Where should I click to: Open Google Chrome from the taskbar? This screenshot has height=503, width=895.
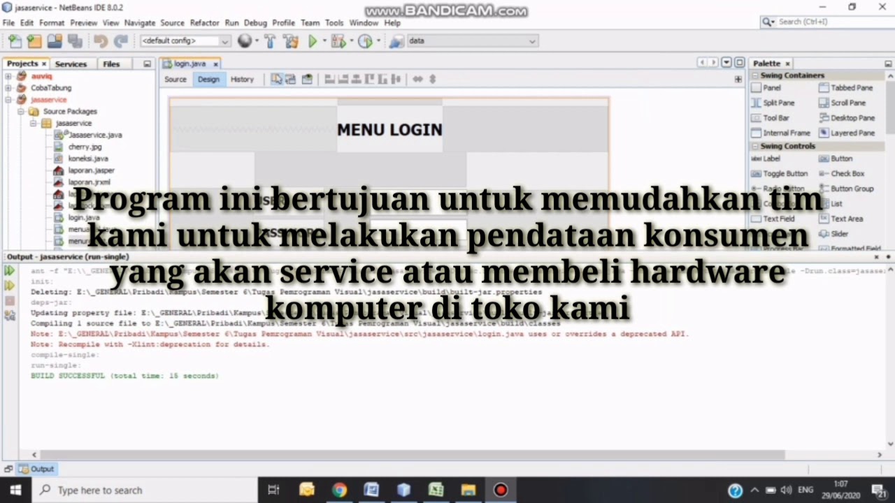point(339,490)
